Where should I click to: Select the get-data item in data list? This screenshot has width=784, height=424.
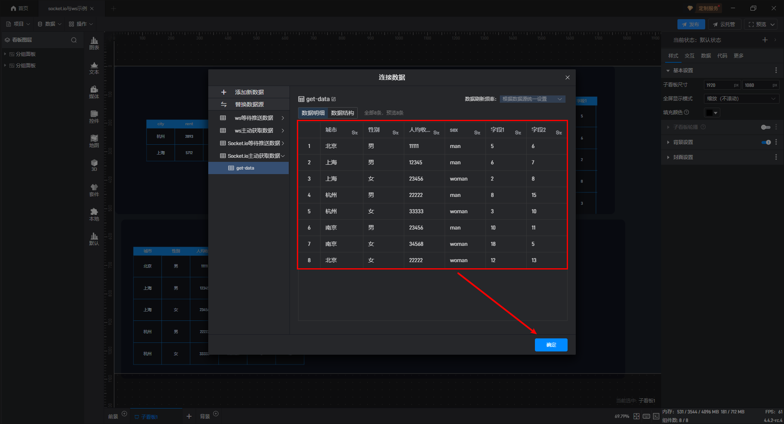pyautogui.click(x=249, y=168)
